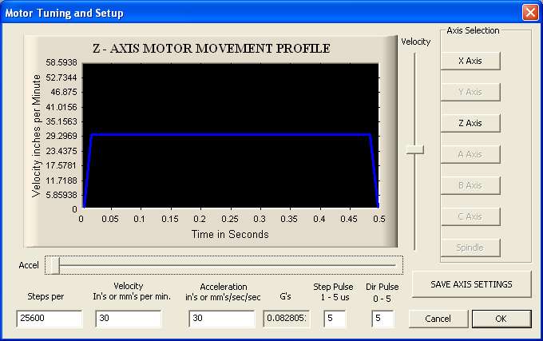Select the Y Axis button

(470, 92)
